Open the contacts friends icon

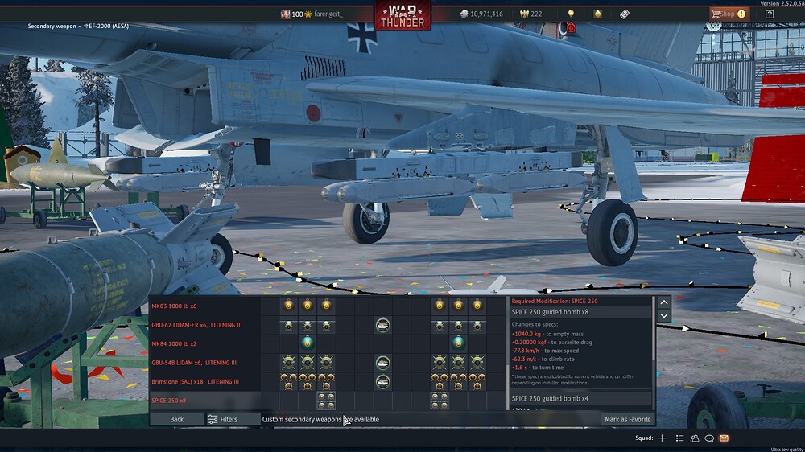point(694,438)
